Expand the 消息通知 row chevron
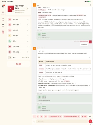93x125 pixels. coord(28,36)
